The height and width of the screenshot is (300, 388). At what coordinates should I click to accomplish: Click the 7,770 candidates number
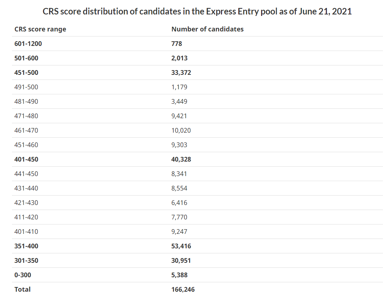click(x=179, y=217)
